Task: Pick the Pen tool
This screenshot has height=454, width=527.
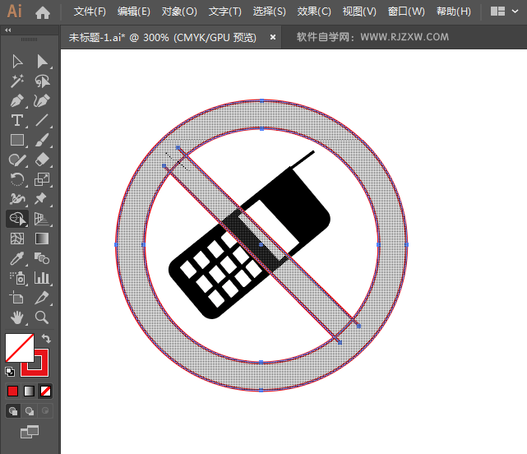Action: click(x=17, y=100)
